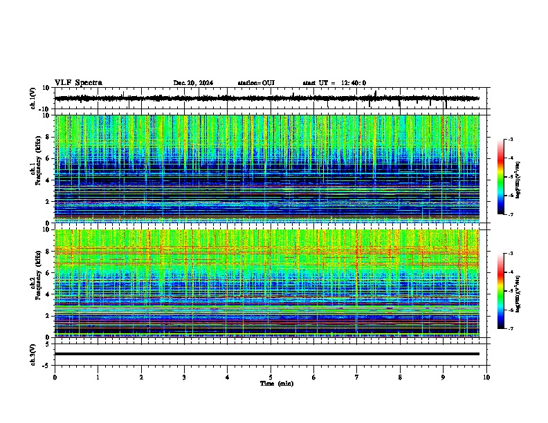The image size is (548, 423).
Task: Click the "2" tick label on Time axis
Action: (x=141, y=377)
